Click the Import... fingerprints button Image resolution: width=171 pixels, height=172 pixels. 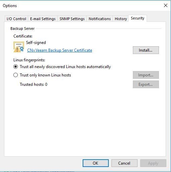(146, 75)
